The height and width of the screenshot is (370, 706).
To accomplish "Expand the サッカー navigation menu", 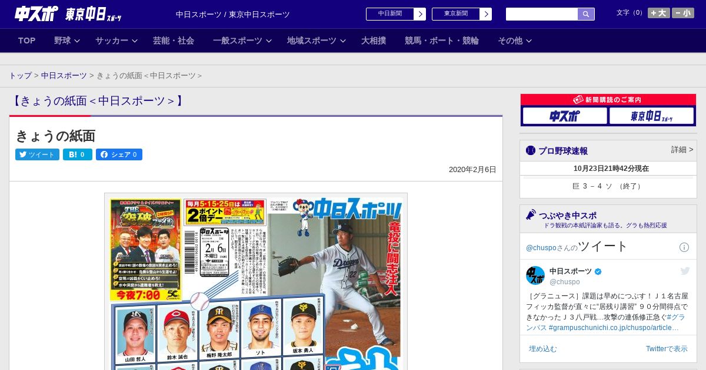I will [116, 41].
